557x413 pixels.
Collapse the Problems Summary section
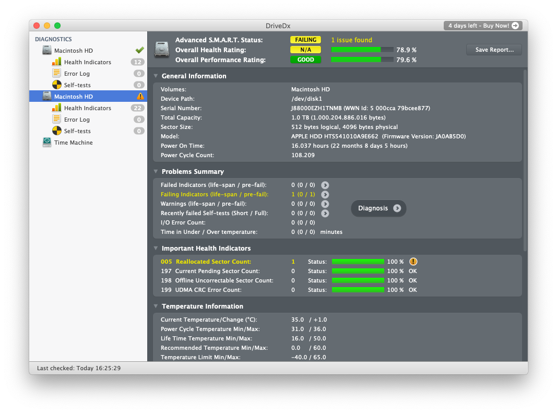(156, 172)
